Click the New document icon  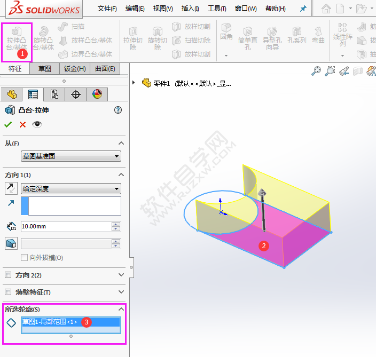[340, 9]
